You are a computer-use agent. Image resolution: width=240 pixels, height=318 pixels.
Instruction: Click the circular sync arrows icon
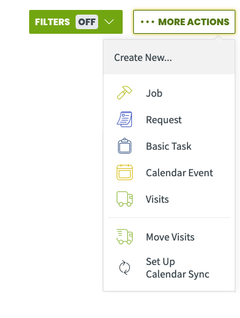click(125, 268)
